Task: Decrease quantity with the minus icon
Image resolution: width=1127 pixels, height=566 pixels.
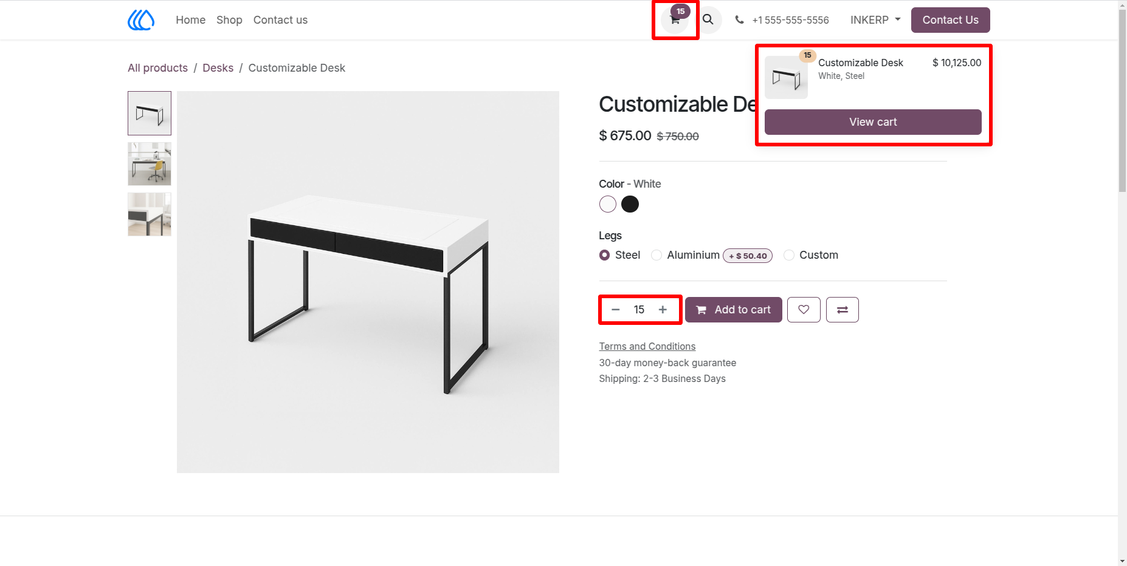Action: [616, 310]
